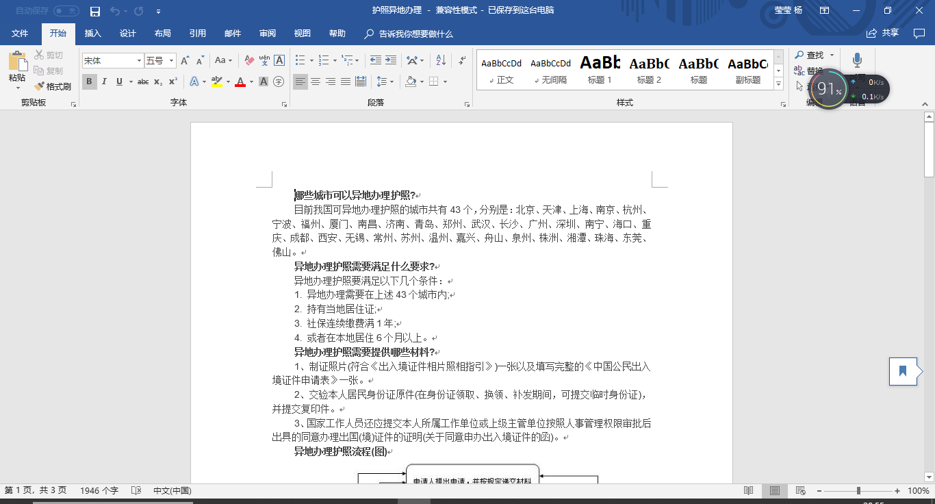Open the font size dropdown (五号)

pos(171,61)
